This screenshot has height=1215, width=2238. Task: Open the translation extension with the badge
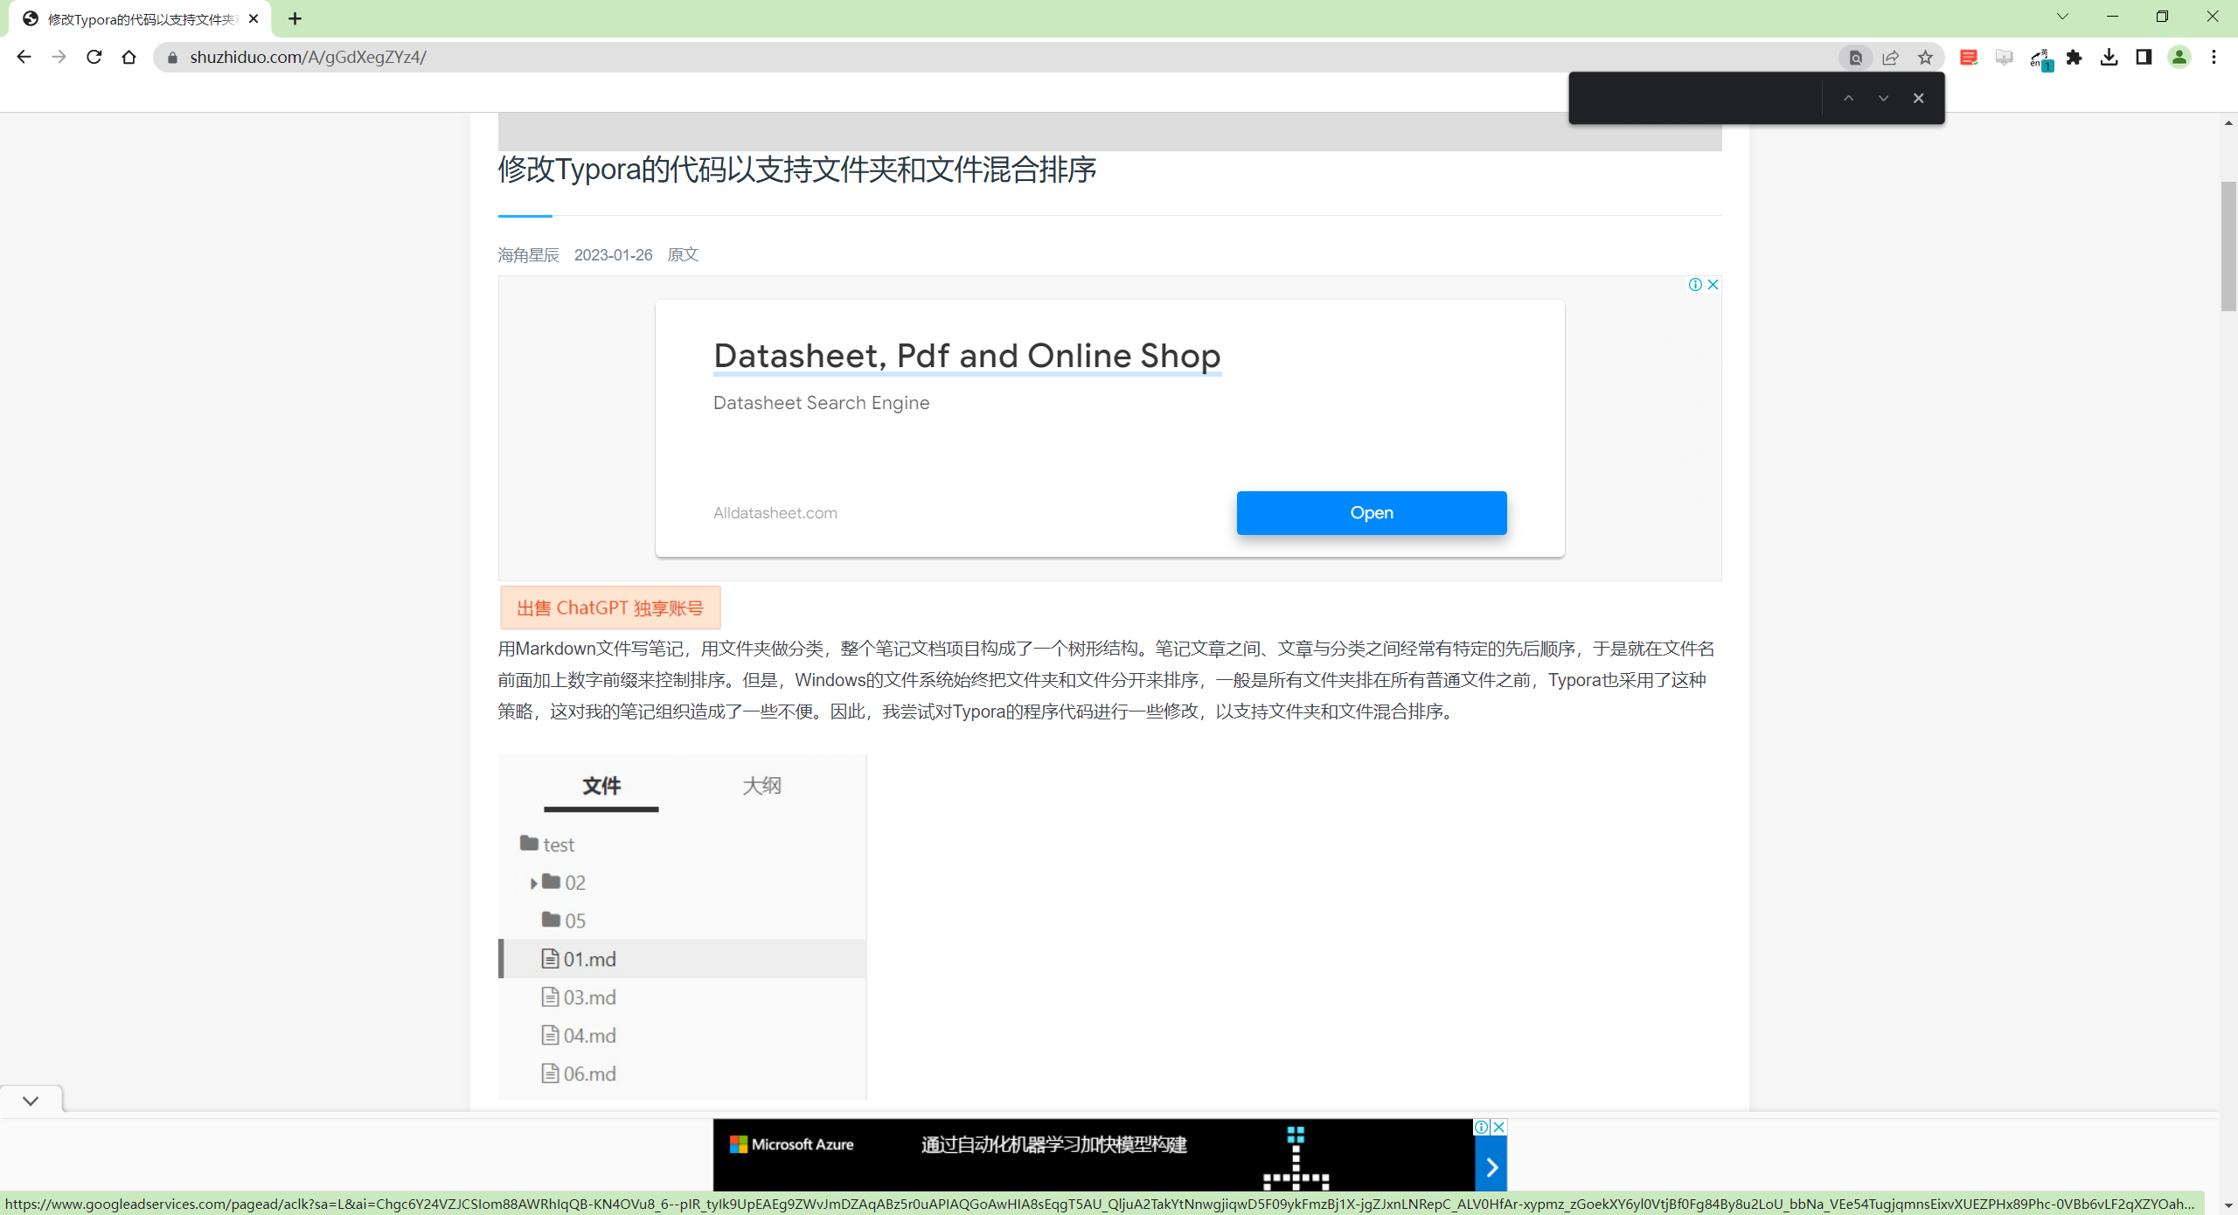pyautogui.click(x=2040, y=59)
